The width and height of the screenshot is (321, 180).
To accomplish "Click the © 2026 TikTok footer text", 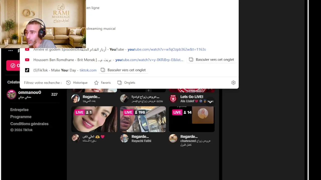I will pyautogui.click(x=22, y=130).
